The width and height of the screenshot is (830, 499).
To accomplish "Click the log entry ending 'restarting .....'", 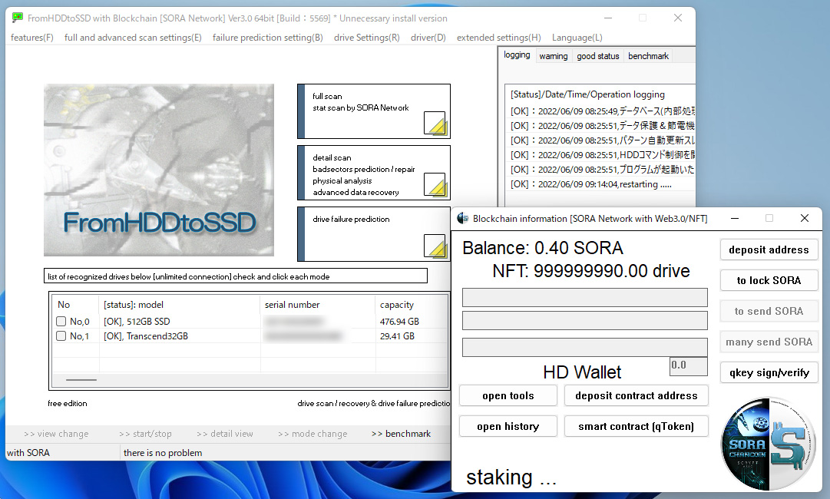I will coord(590,184).
